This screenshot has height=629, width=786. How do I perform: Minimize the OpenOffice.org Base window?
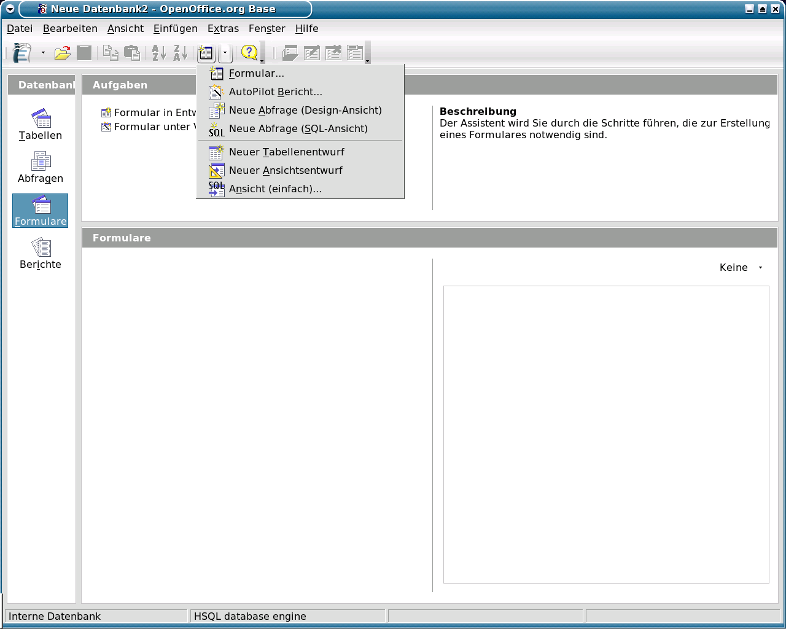tap(750, 9)
